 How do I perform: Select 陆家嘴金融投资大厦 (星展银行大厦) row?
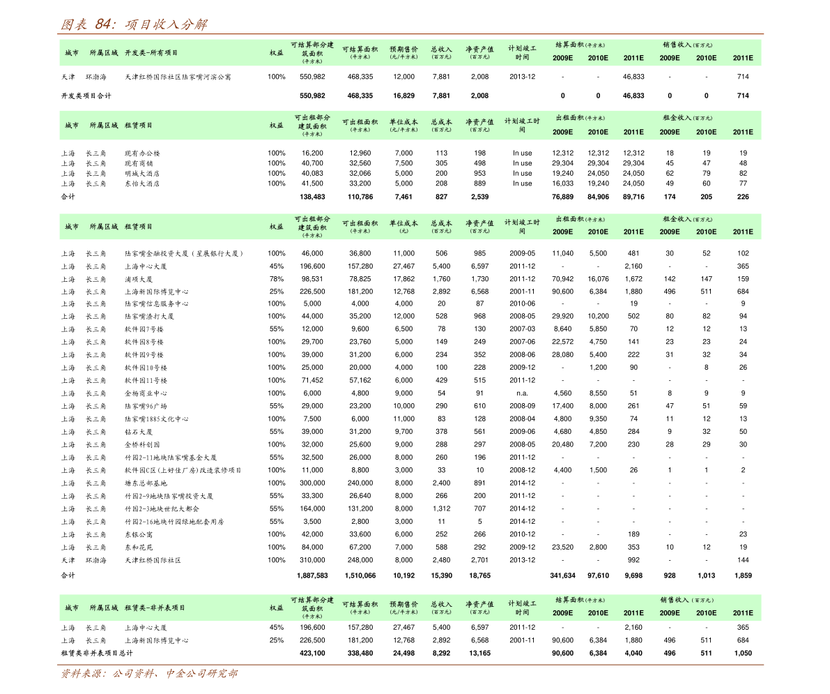tap(410, 254)
